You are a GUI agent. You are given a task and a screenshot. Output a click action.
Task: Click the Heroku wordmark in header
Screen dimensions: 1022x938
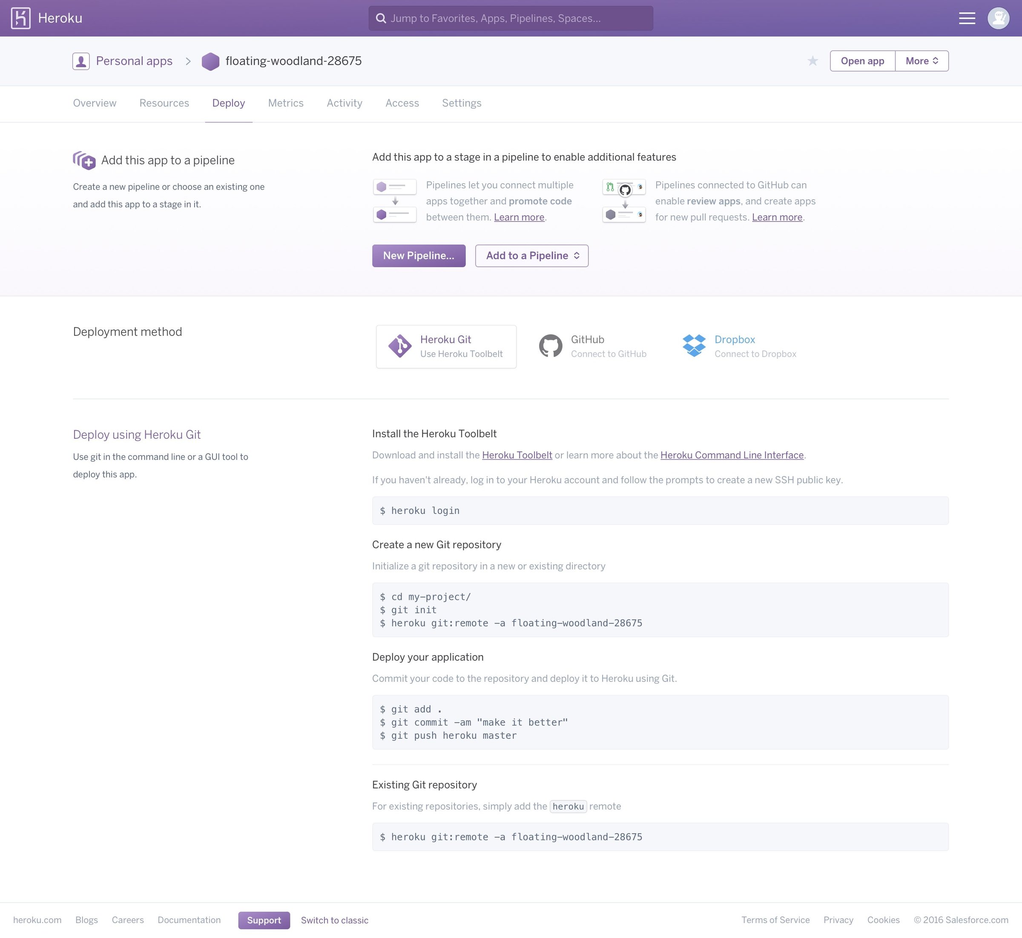(x=60, y=18)
